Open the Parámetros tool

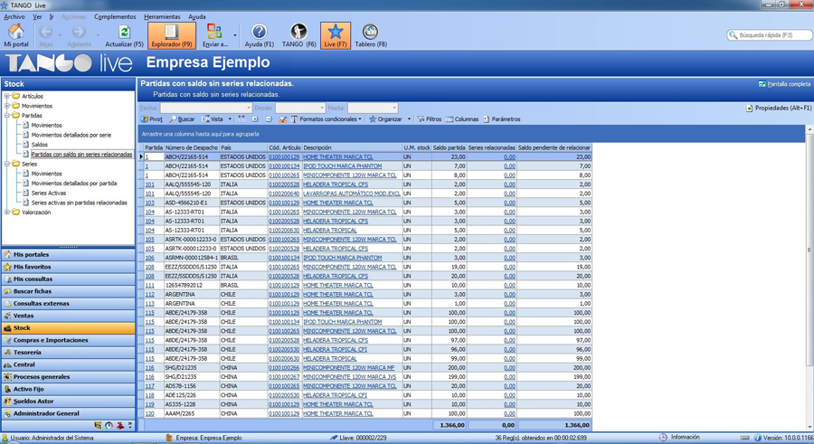(501, 119)
